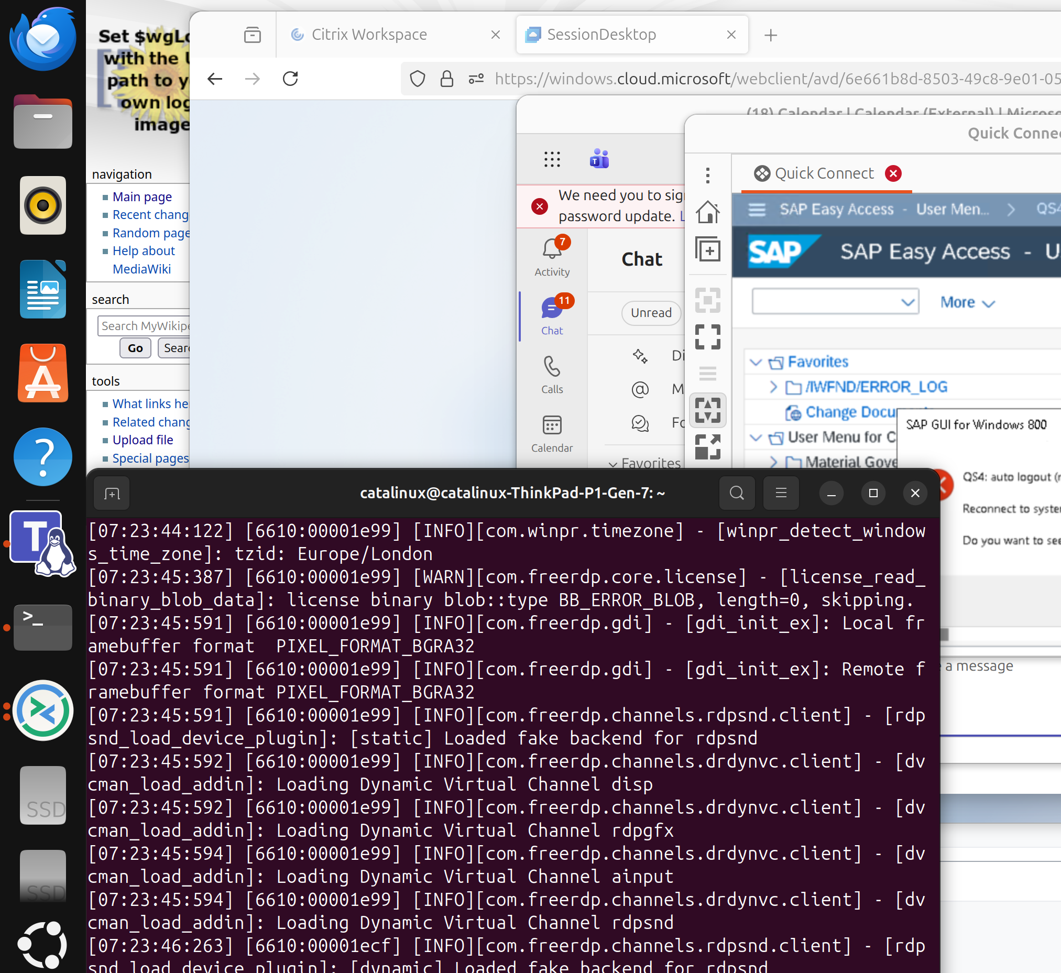Screen dimensions: 1061x973
Task: Click the fullscreen corners icon in sidebar
Action: pyautogui.click(x=707, y=336)
